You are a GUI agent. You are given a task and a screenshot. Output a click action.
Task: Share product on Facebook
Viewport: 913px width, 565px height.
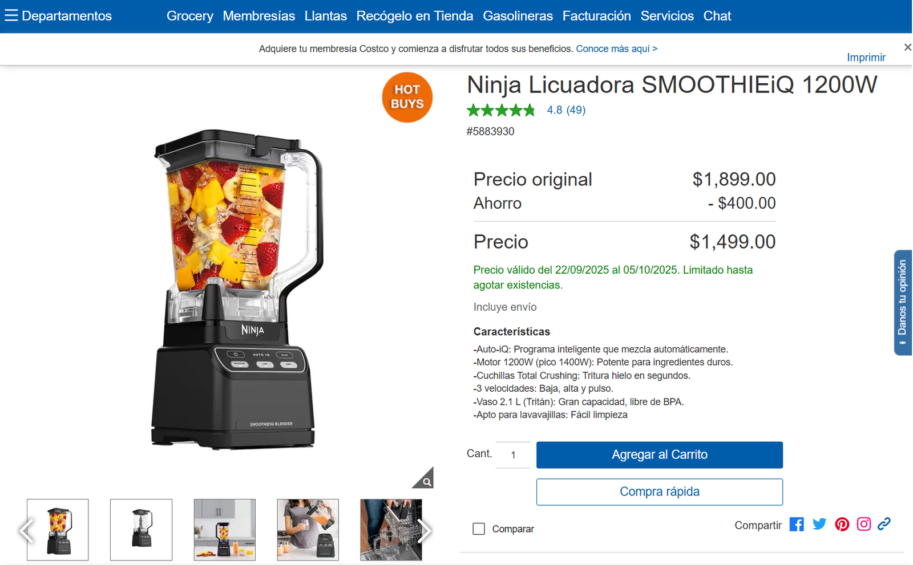797,525
